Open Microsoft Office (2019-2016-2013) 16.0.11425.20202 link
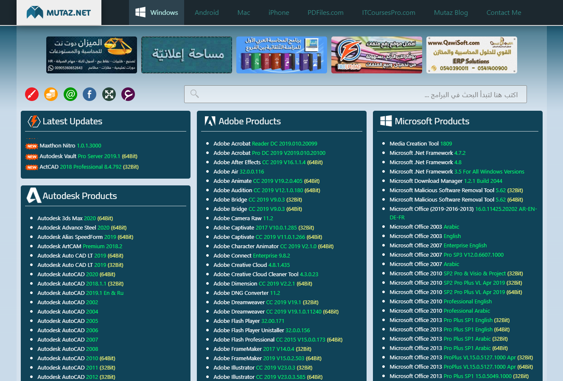Viewport: 563px width, 381px height. (463, 213)
